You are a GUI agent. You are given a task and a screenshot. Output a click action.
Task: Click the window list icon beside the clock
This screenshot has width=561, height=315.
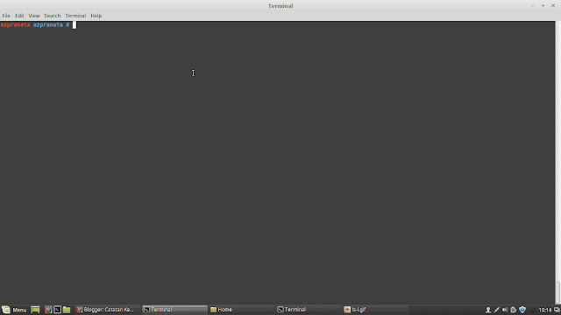click(x=557, y=310)
